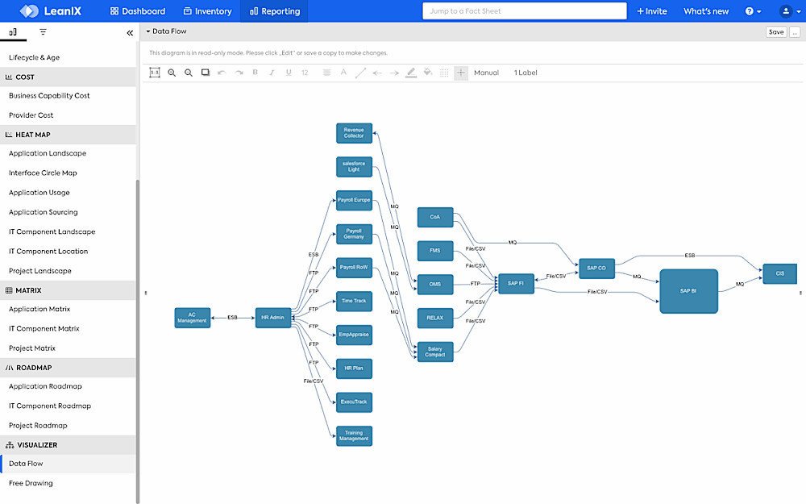The width and height of the screenshot is (806, 504).
Task: Select the SAP BI node
Action: [x=688, y=291]
